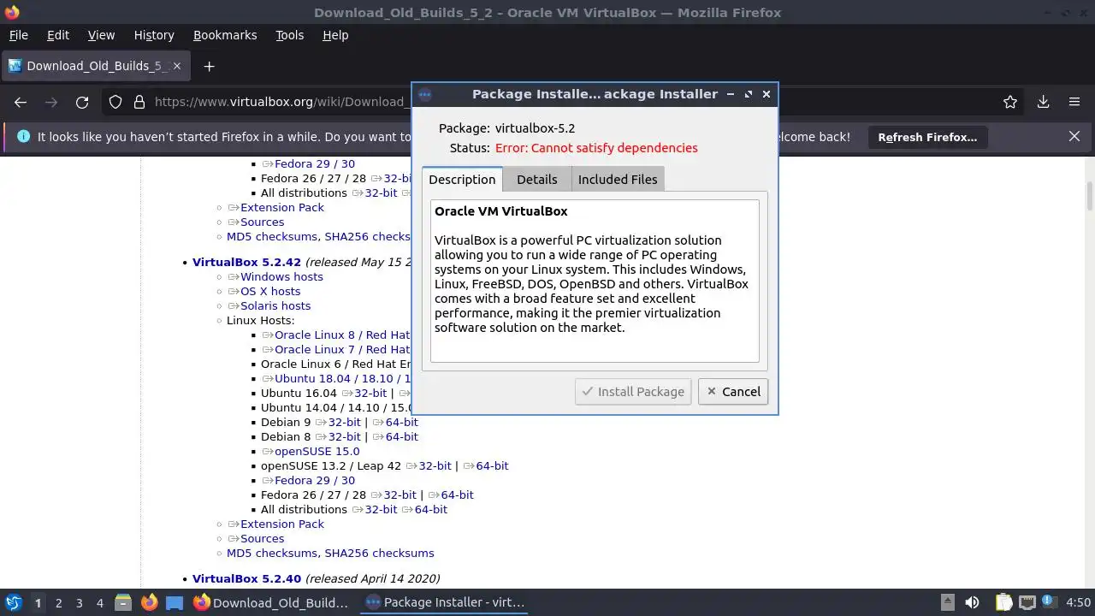The width and height of the screenshot is (1095, 616).
Task: Launch file manager from taskbar
Action: (122, 602)
